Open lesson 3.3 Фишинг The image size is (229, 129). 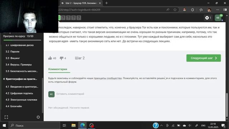13,58
